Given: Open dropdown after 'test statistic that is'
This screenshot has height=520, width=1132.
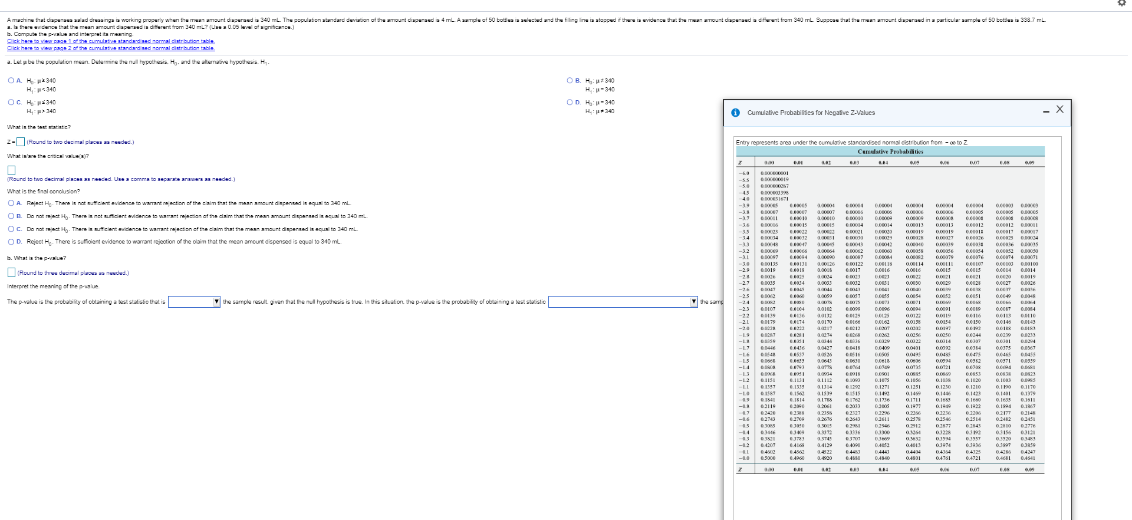Looking at the screenshot, I should point(194,302).
